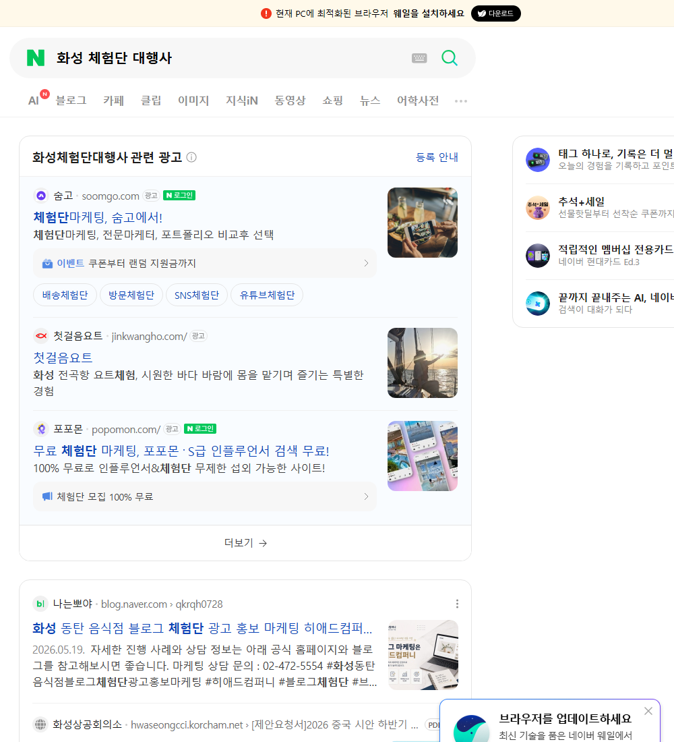The height and width of the screenshot is (742, 674).
Task: Switch to the 클립 tab
Action: (x=151, y=101)
